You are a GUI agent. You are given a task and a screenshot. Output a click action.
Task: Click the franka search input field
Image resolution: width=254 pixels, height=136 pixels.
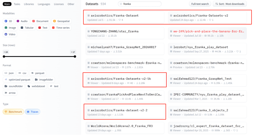click(x=140, y=4)
